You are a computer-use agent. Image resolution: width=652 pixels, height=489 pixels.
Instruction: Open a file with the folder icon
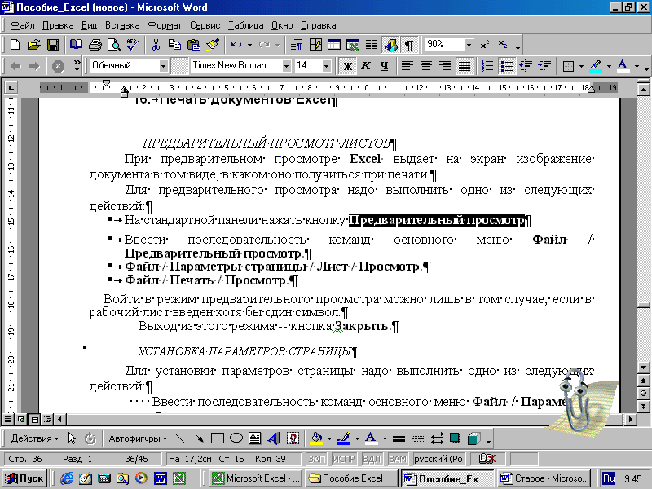click(x=33, y=45)
